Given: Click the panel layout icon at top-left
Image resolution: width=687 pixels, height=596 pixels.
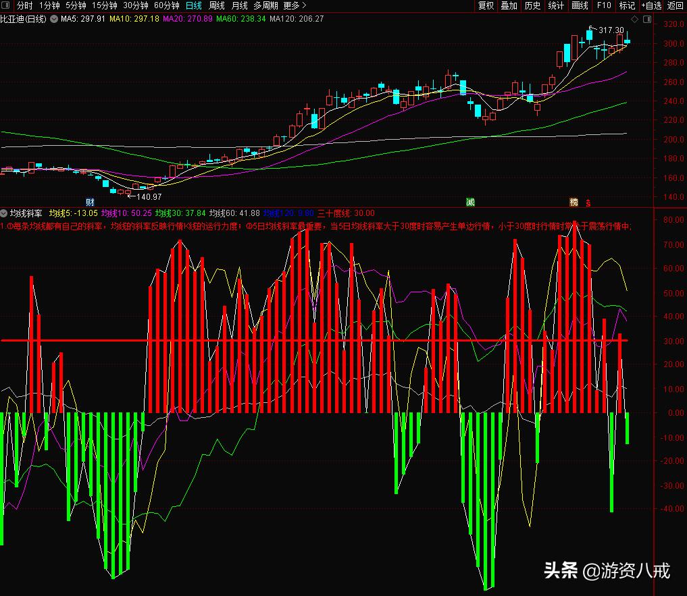Looking at the screenshot, I should 5,5.
